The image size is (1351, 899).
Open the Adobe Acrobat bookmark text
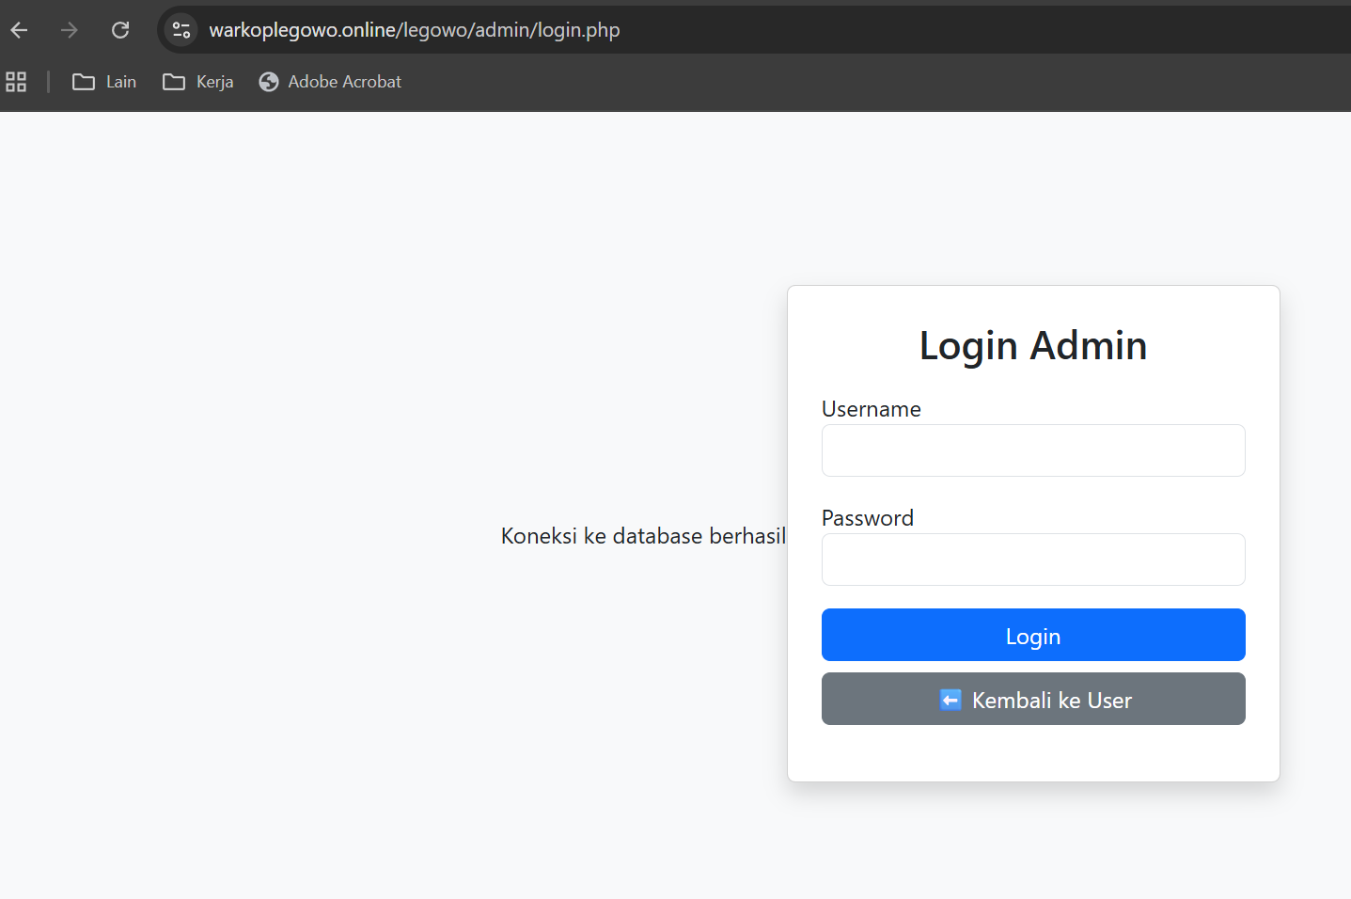tap(344, 82)
